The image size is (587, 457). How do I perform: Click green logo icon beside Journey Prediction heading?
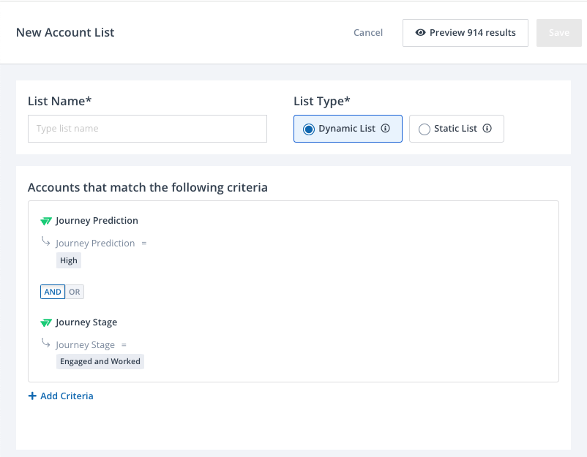[46, 221]
